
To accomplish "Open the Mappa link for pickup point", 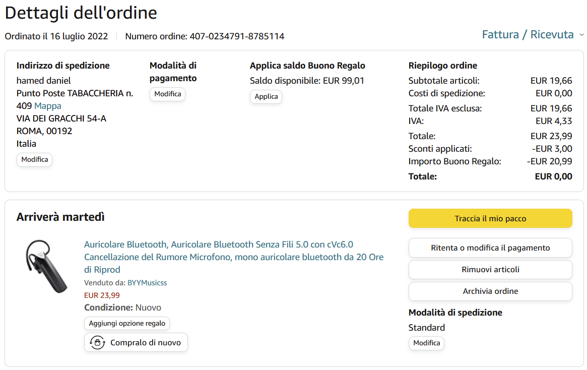I will [x=48, y=106].
